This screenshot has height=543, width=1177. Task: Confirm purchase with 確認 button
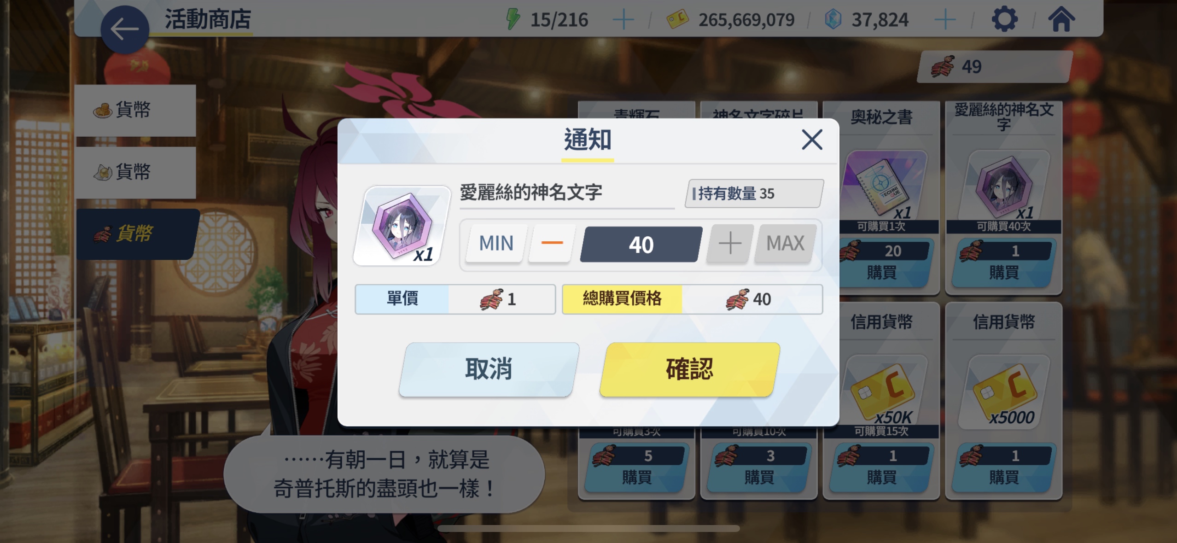(689, 369)
